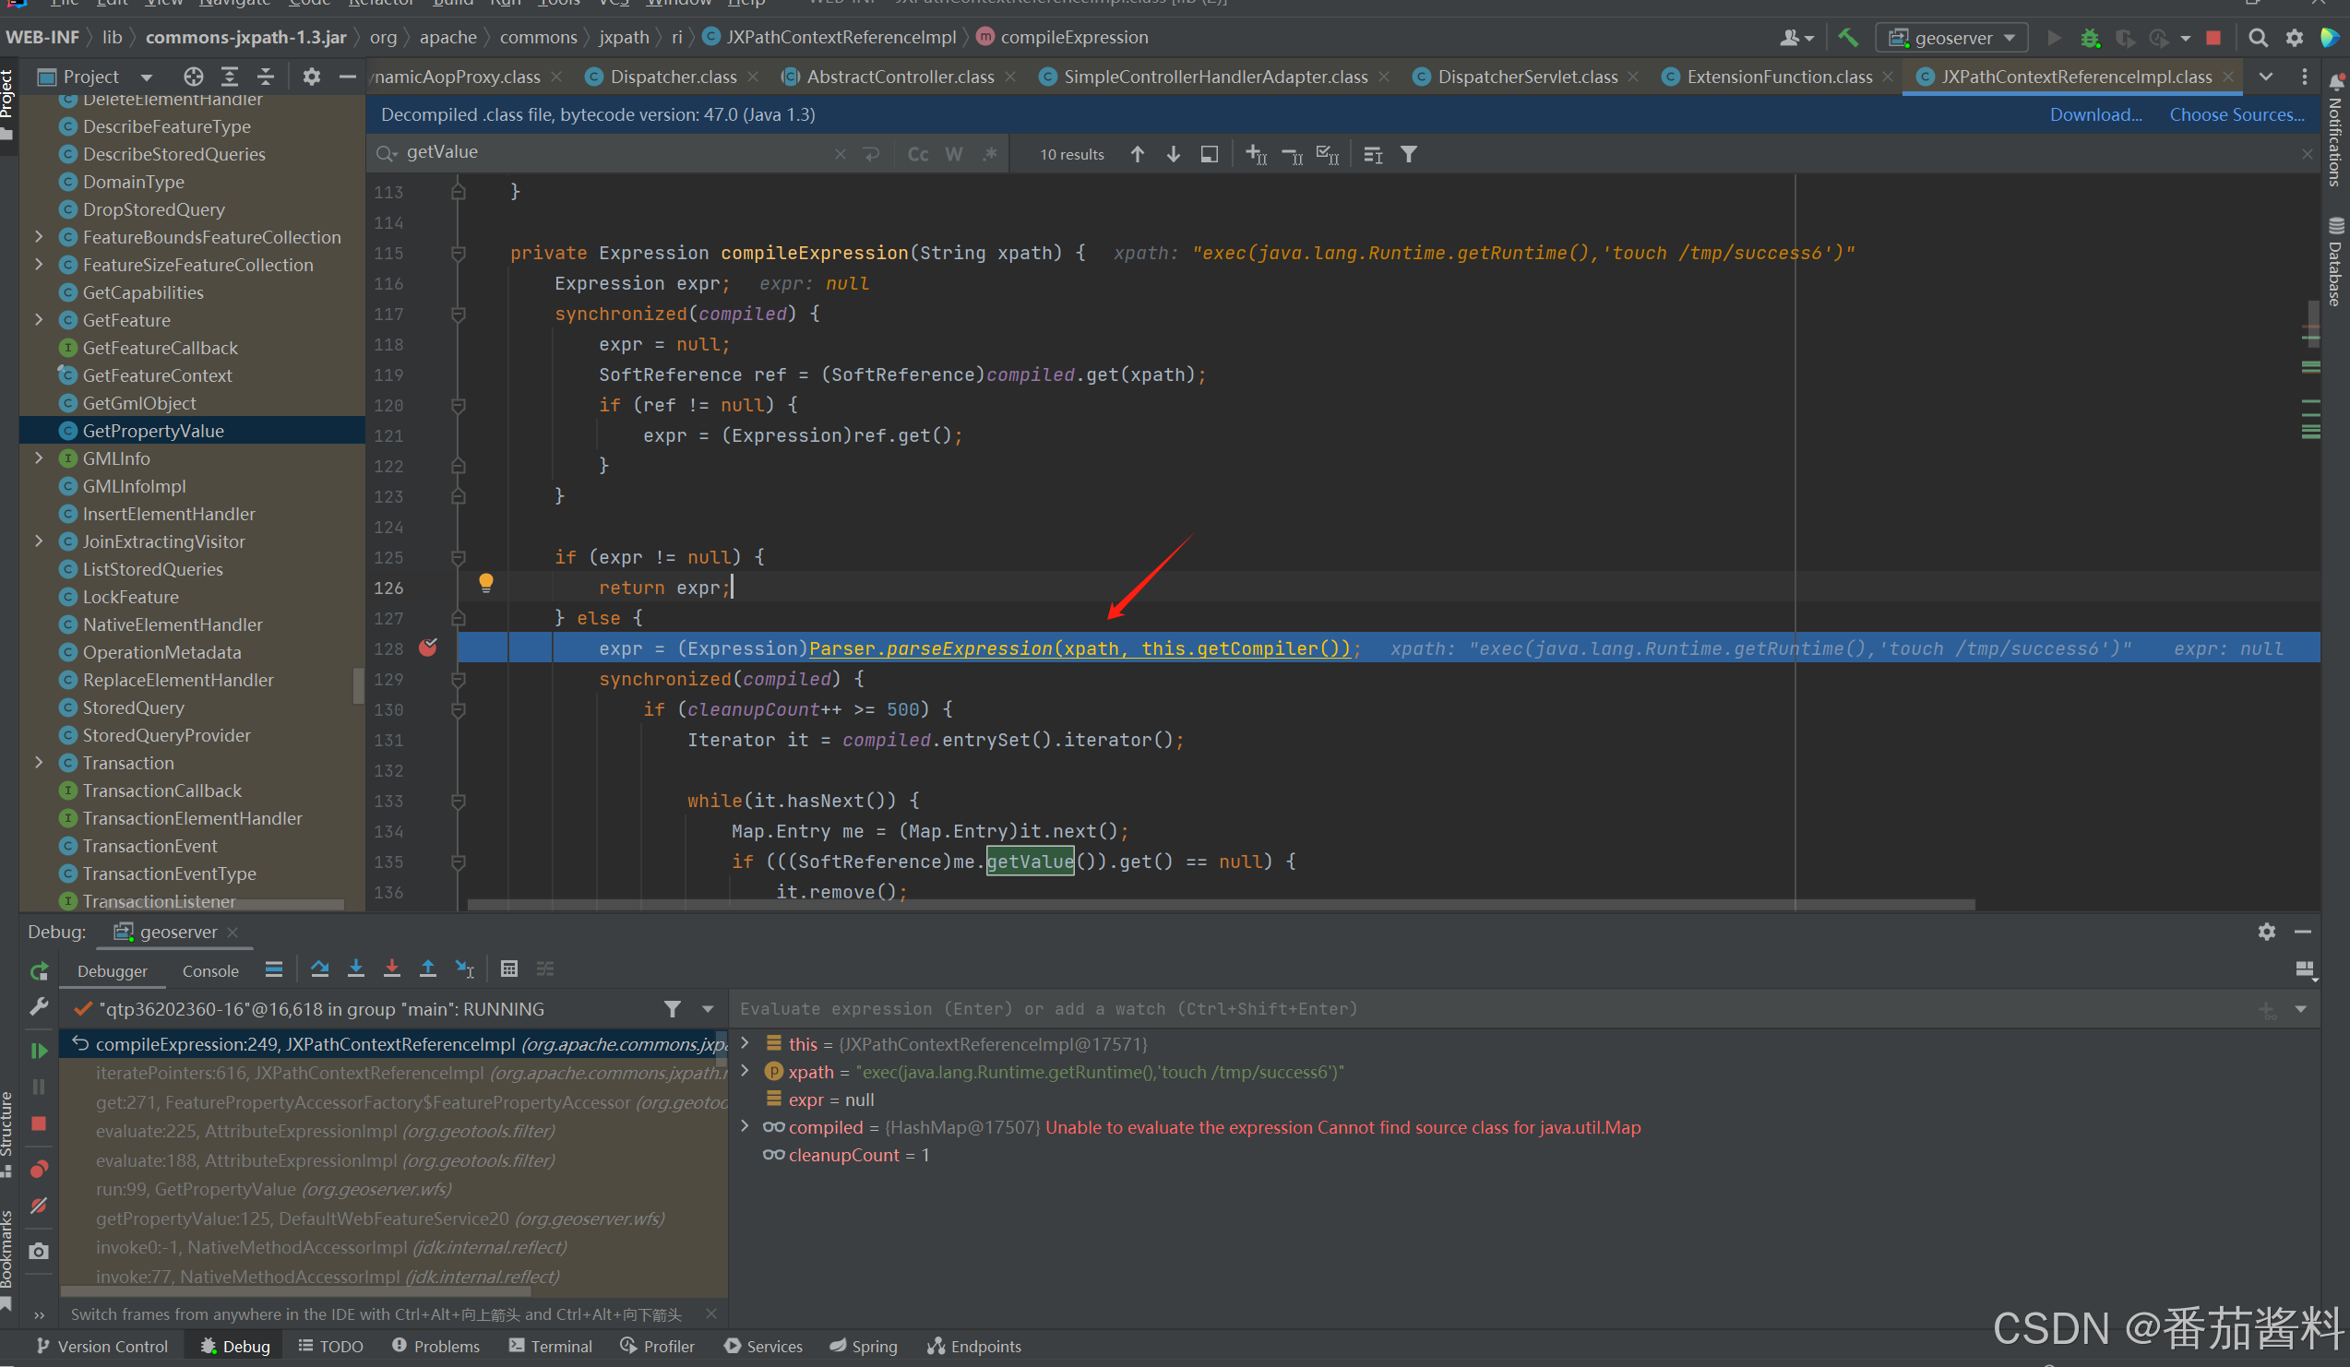The image size is (2350, 1367).
Task: Expand the GetFeature tree node
Action: pos(38,320)
